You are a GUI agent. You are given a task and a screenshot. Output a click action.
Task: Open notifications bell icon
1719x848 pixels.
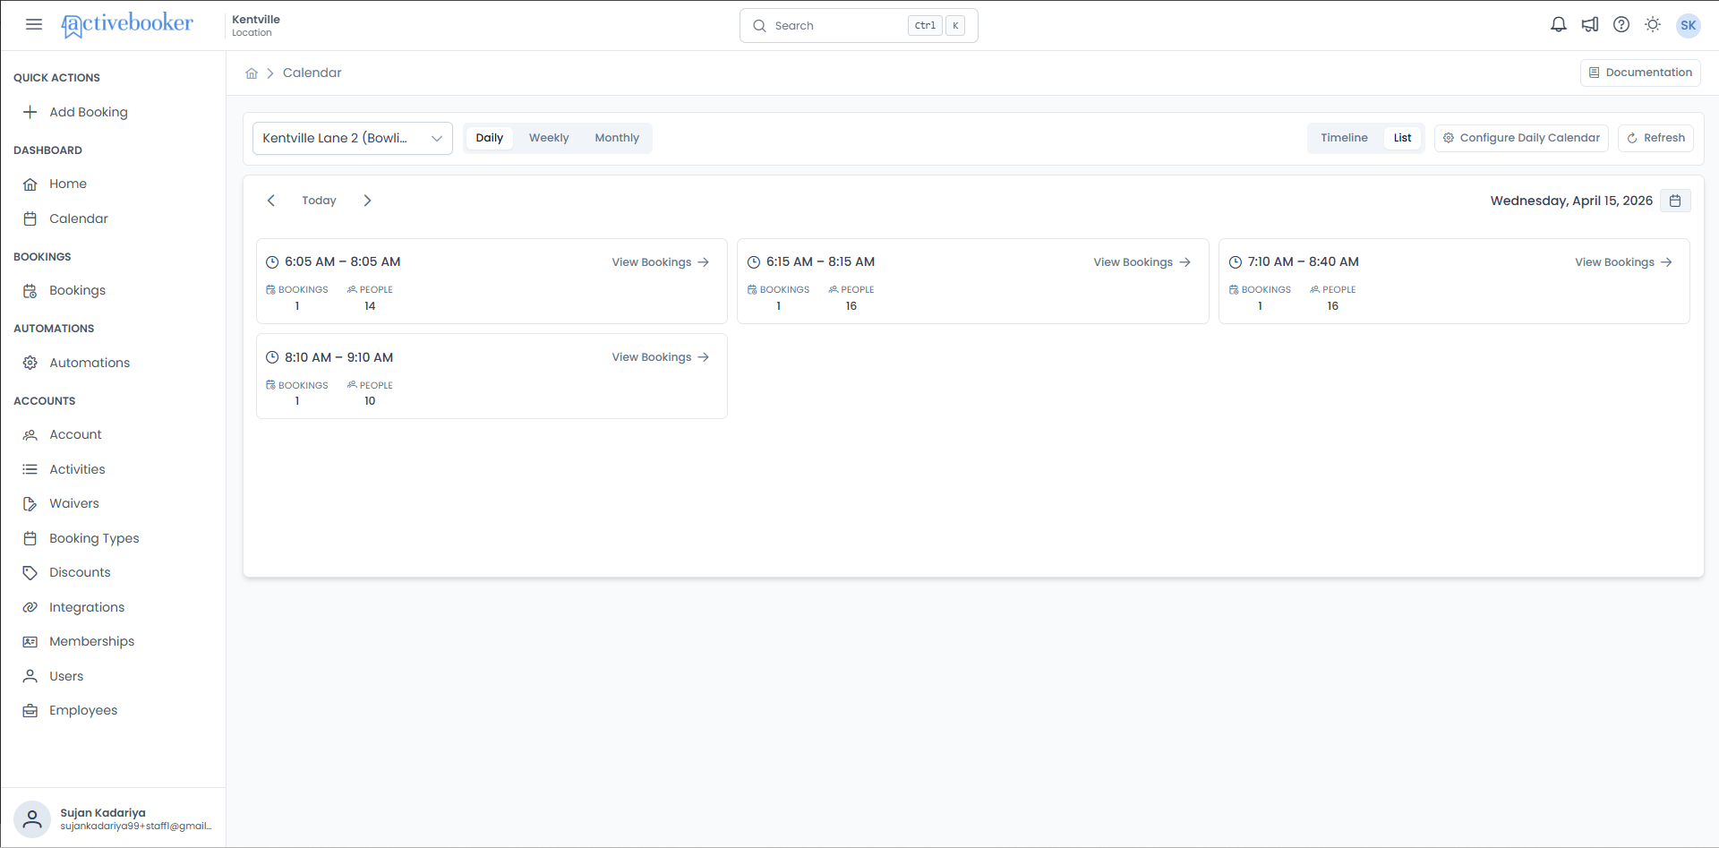[x=1559, y=25]
